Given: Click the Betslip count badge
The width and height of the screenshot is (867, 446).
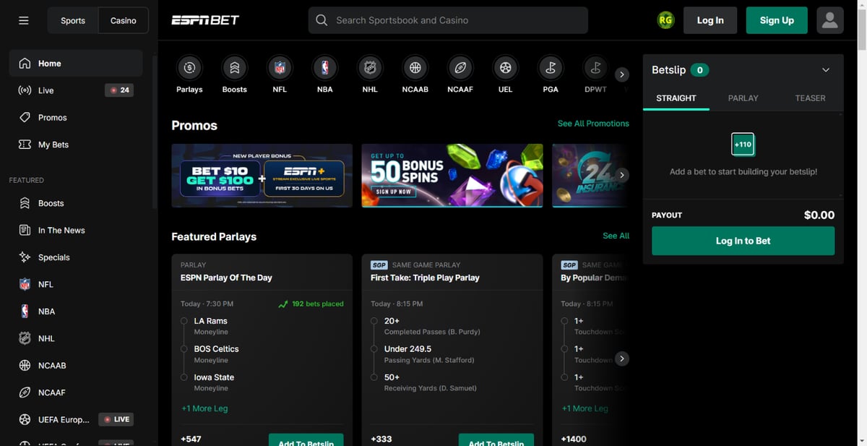Looking at the screenshot, I should (x=699, y=70).
